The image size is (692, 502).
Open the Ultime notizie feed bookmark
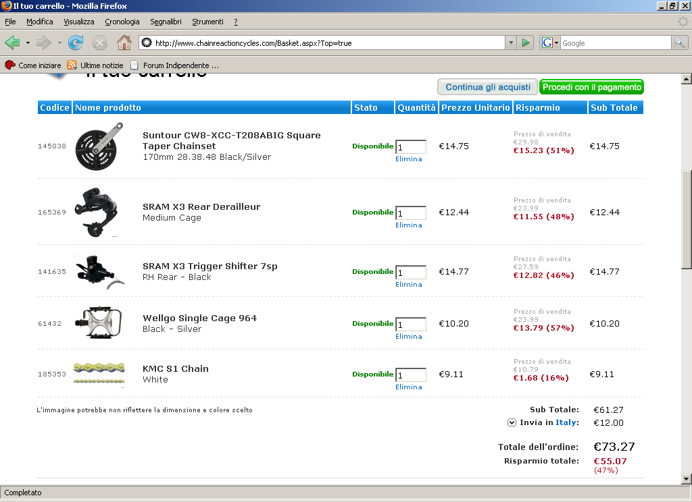95,65
